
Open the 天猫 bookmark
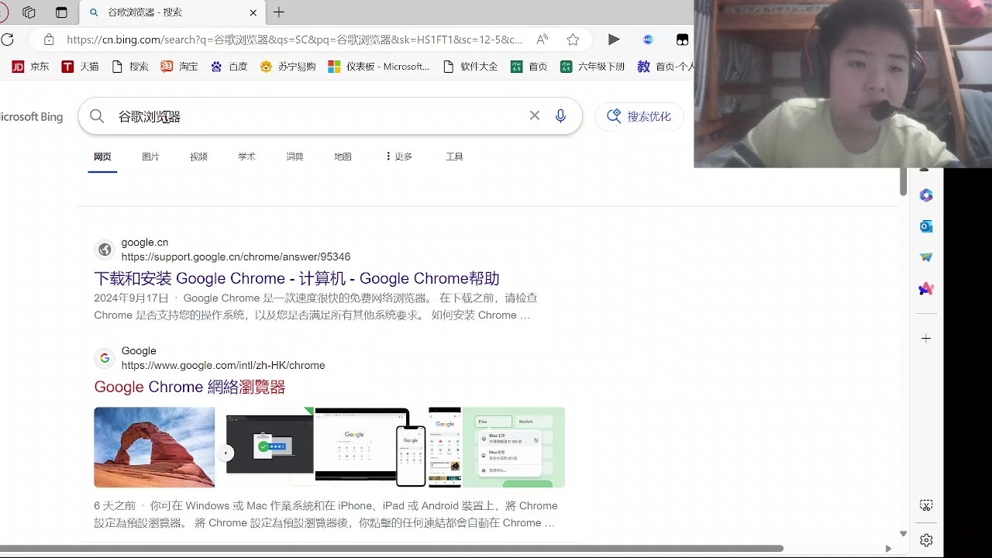click(x=81, y=67)
